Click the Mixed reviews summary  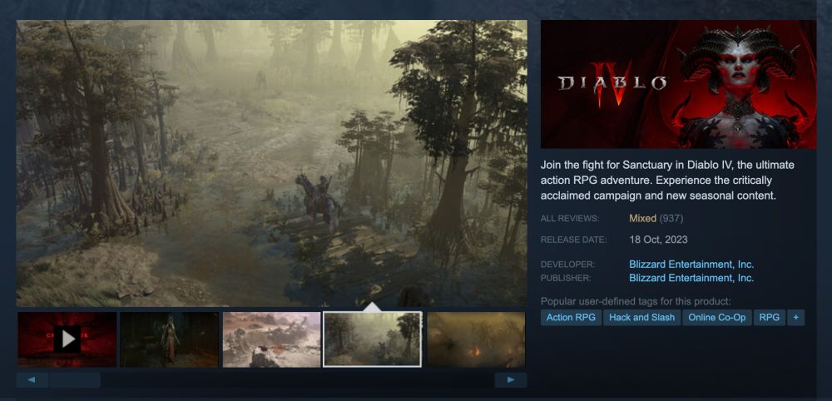[x=642, y=218]
